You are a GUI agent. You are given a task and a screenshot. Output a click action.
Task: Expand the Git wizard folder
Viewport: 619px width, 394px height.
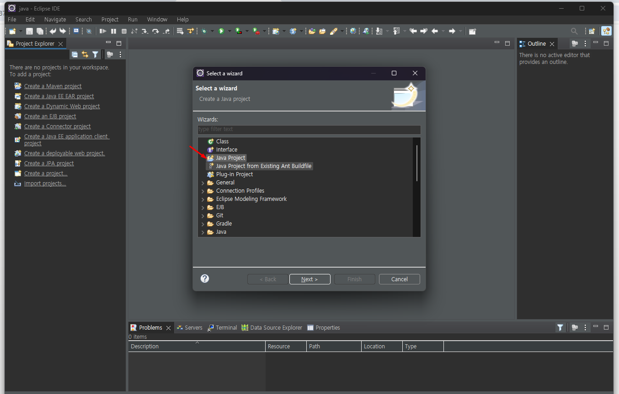(x=203, y=215)
